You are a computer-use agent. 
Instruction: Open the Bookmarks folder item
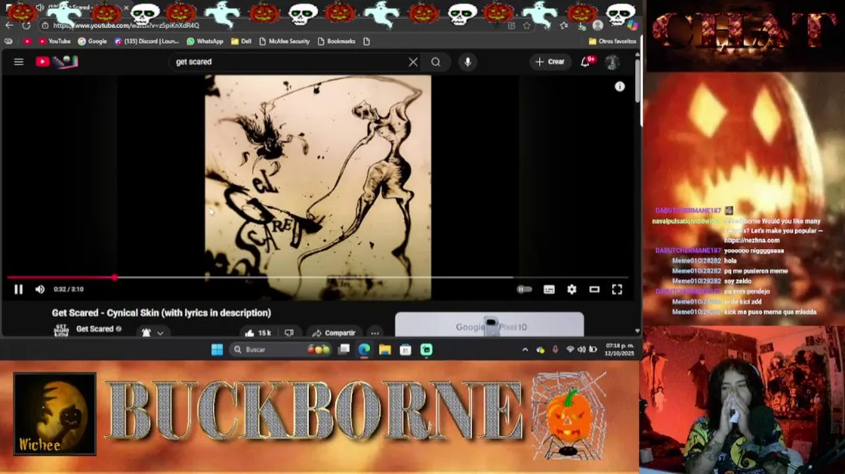click(336, 41)
